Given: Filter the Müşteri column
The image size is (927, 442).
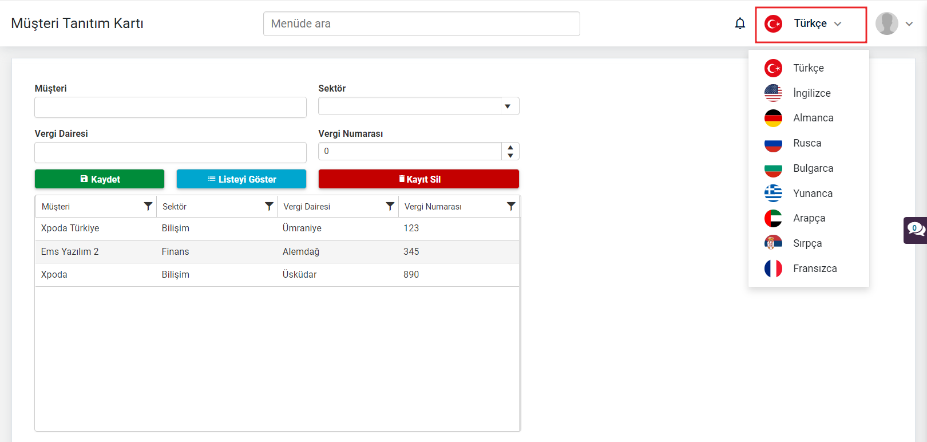Looking at the screenshot, I should click(148, 206).
